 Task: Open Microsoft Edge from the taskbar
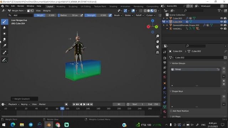[13, 125]
